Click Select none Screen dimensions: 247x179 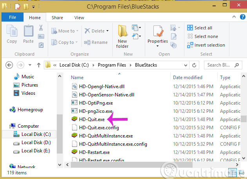(x=203, y=36)
